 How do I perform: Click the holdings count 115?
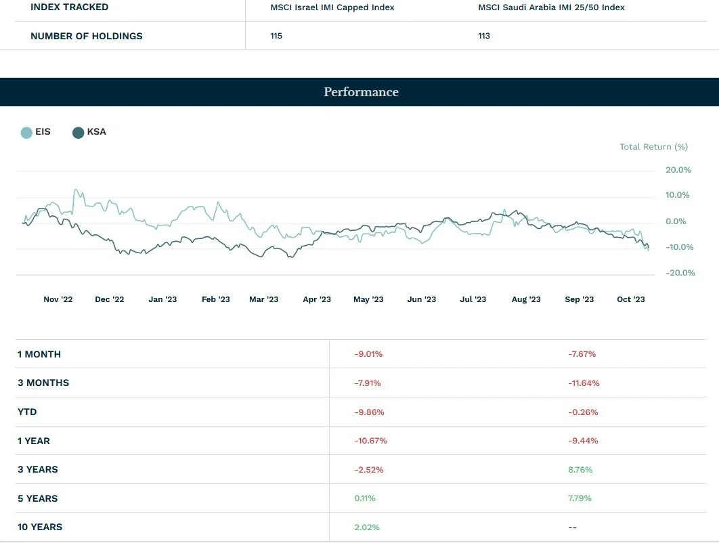pos(276,36)
